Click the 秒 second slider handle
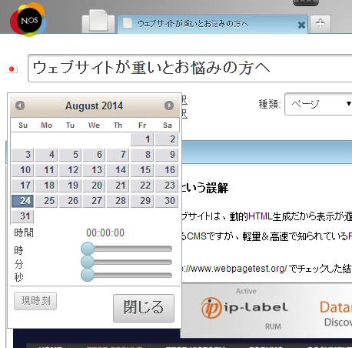Viewport: 352px width, 348px height. (x=88, y=275)
